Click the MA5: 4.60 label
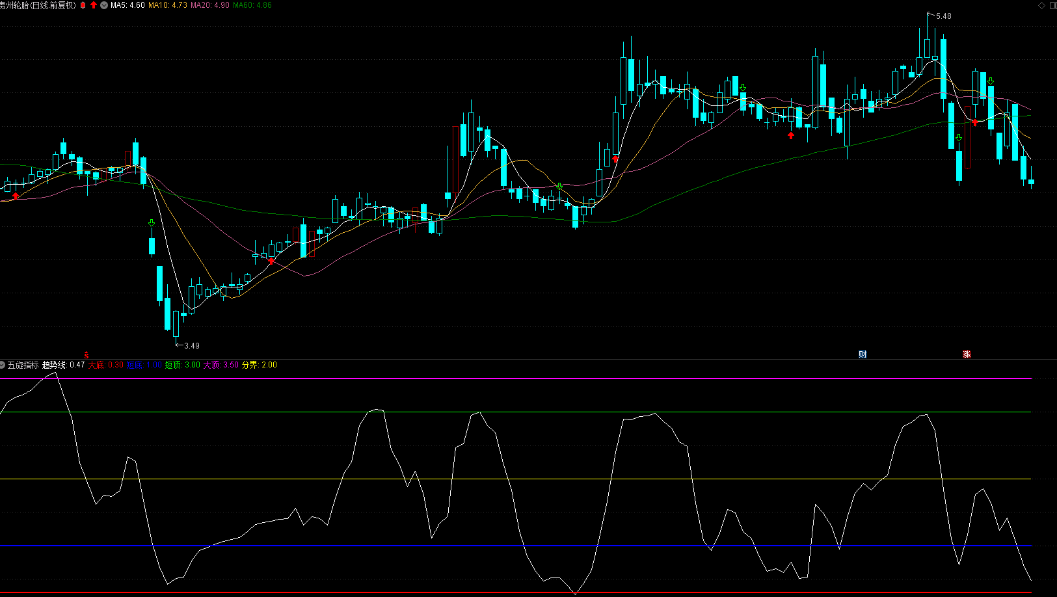The height and width of the screenshot is (597, 1057). pos(127,5)
